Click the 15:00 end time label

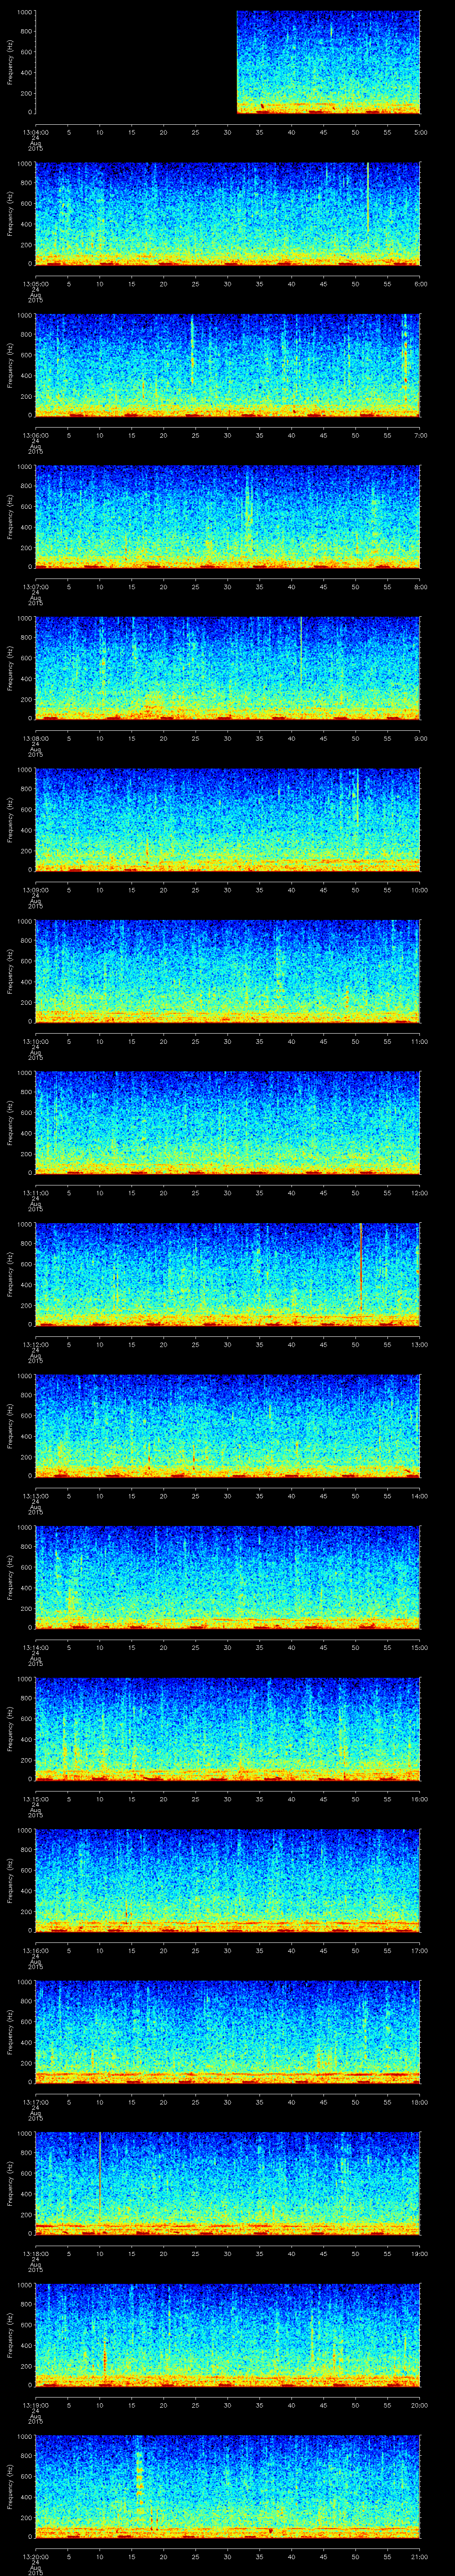click(419, 1647)
